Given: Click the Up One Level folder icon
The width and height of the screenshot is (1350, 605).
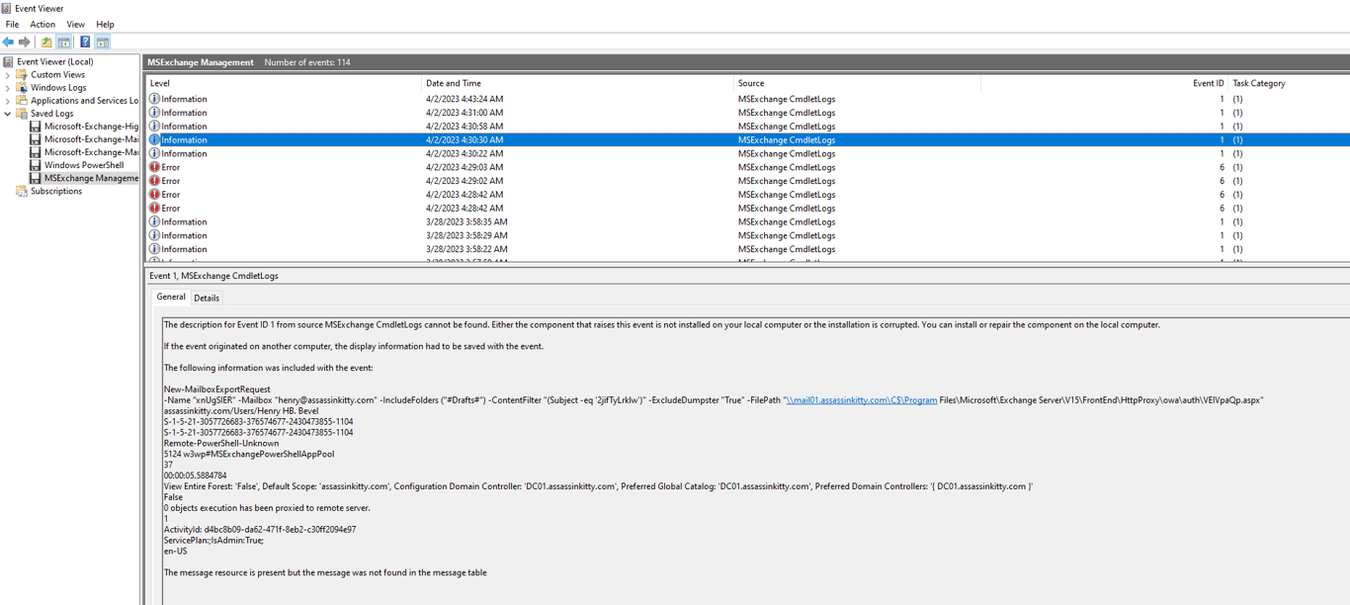Looking at the screenshot, I should [46, 42].
